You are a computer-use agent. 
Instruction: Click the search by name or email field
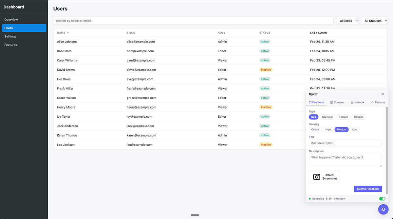click(193, 21)
